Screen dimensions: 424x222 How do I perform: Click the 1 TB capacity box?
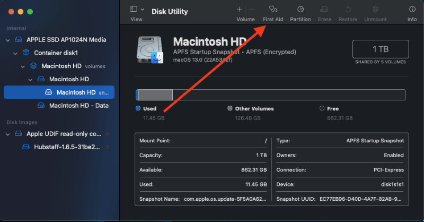pos(381,49)
